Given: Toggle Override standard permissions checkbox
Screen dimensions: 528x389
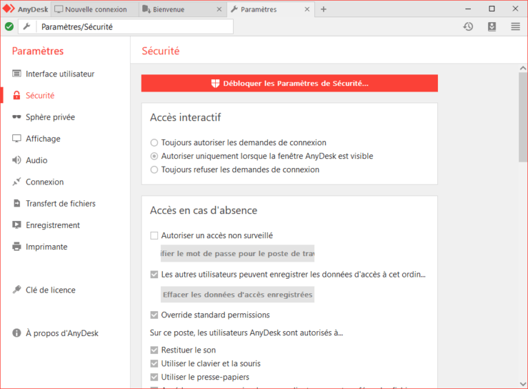Looking at the screenshot, I should point(154,315).
